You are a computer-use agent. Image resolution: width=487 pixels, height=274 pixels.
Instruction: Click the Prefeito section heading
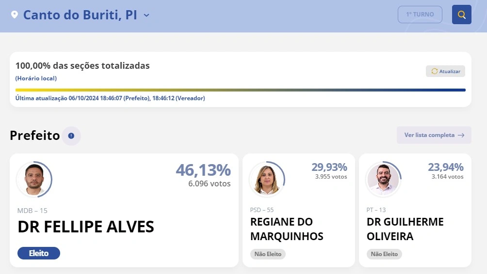pos(35,136)
